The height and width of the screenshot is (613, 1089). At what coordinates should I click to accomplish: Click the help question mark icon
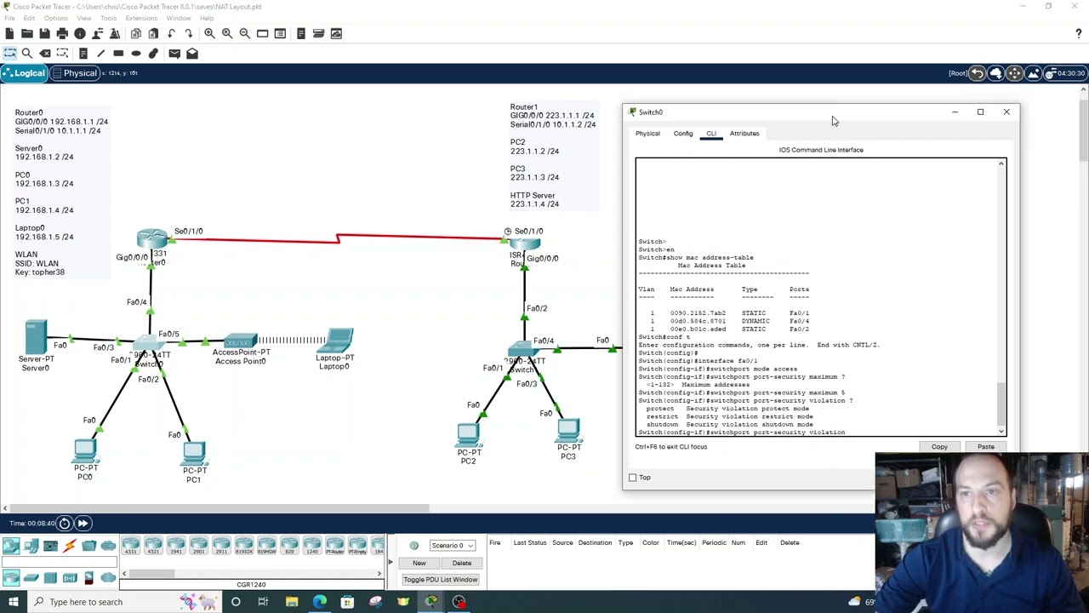1079,33
